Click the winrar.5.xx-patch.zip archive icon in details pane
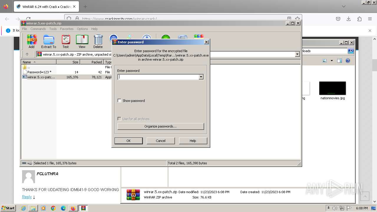Viewport: 377px width, 212px height. click(133, 195)
